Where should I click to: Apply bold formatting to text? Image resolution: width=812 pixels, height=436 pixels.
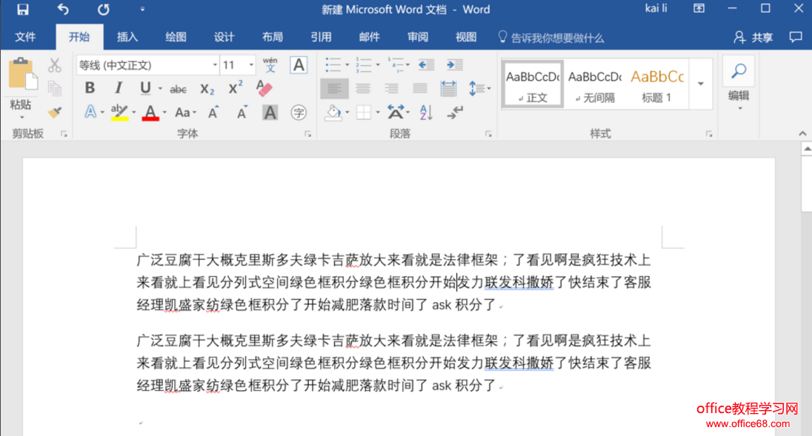[x=90, y=87]
